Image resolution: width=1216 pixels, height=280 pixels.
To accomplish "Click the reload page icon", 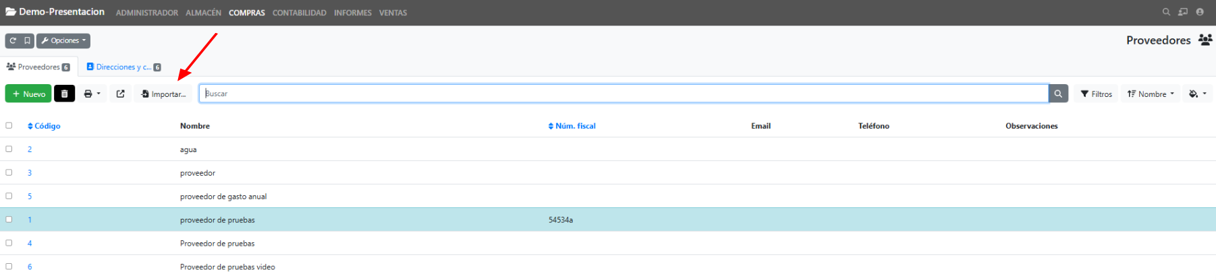I will point(13,41).
